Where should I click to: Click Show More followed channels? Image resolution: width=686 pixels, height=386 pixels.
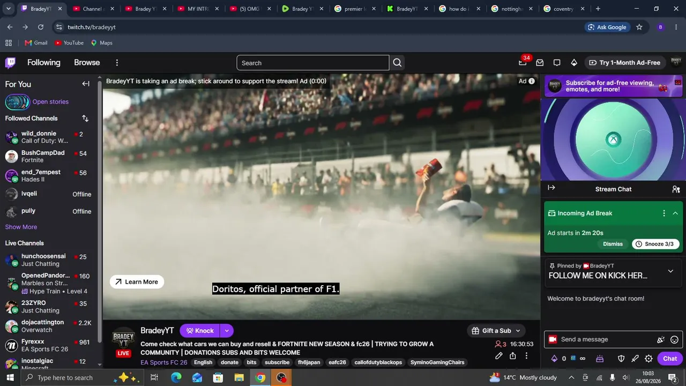[21, 227]
